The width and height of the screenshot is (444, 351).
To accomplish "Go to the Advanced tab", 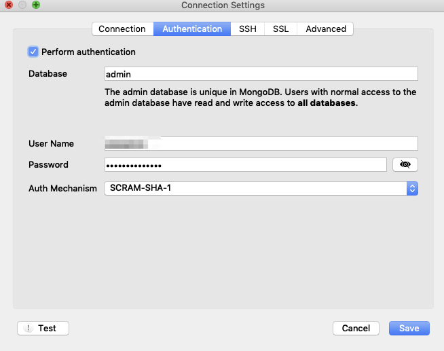I will (325, 29).
